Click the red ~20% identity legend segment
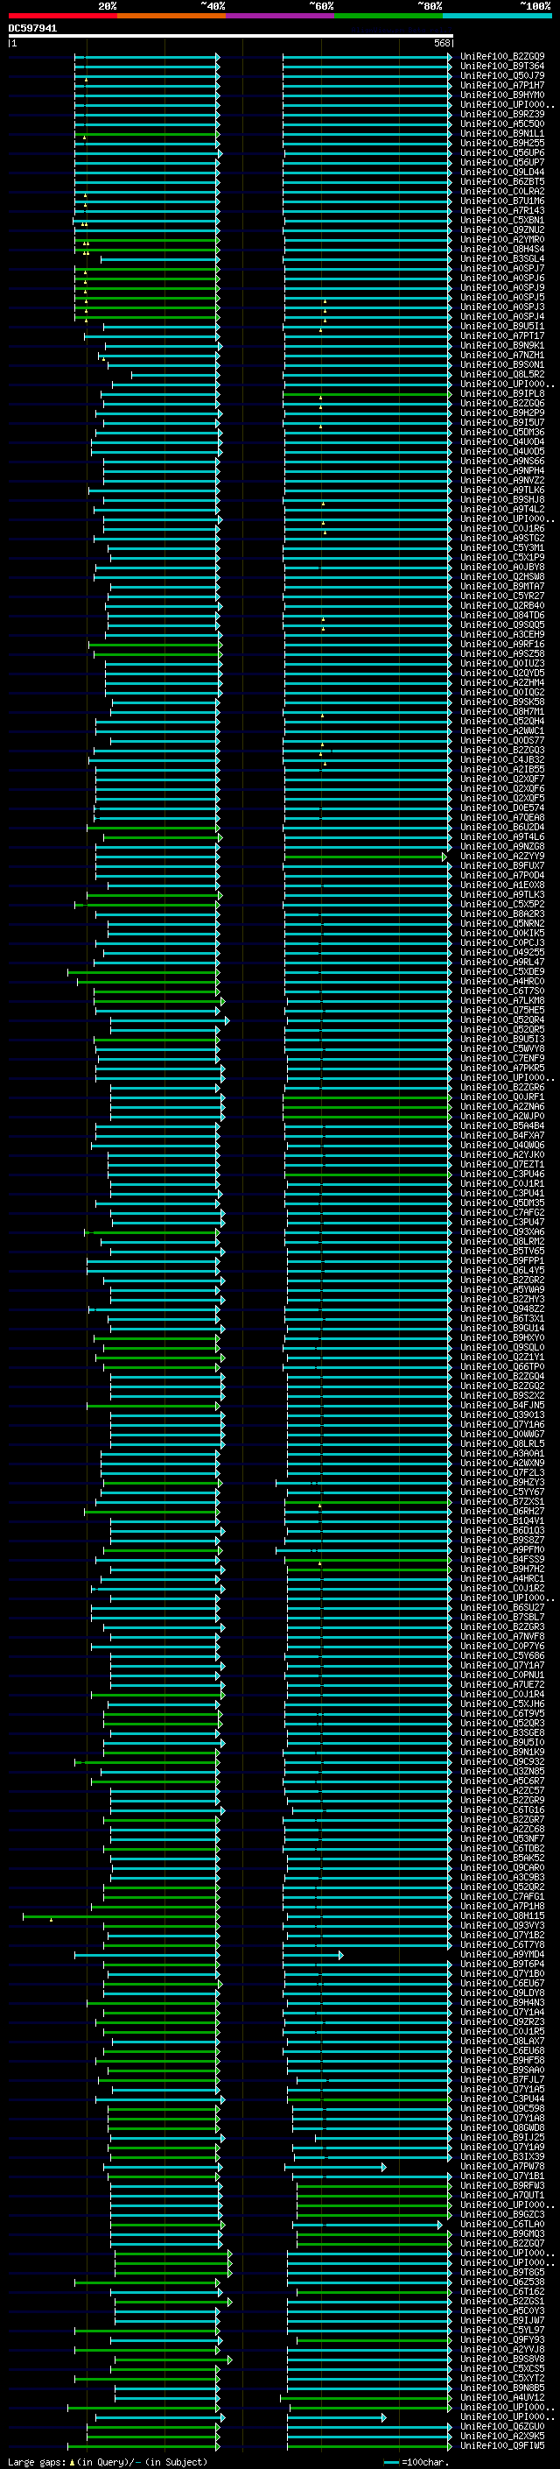Screen dimensions: 560x2469 pyautogui.click(x=62, y=16)
